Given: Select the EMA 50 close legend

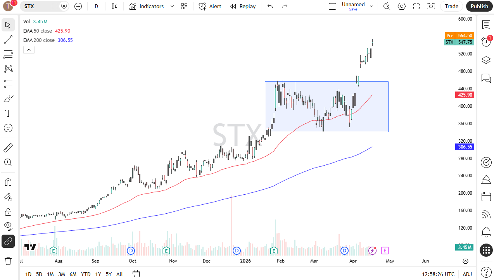Looking at the screenshot, I should [38, 31].
